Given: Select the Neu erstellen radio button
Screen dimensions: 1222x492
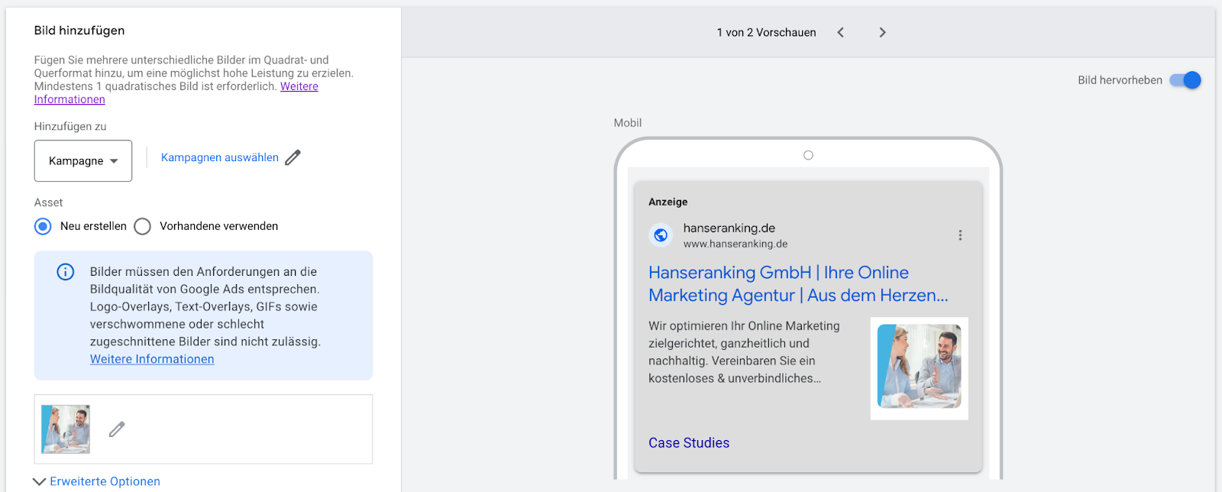Looking at the screenshot, I should click(44, 226).
